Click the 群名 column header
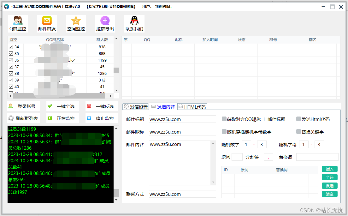Viewport: 348px width, 216px height. pos(312,40)
